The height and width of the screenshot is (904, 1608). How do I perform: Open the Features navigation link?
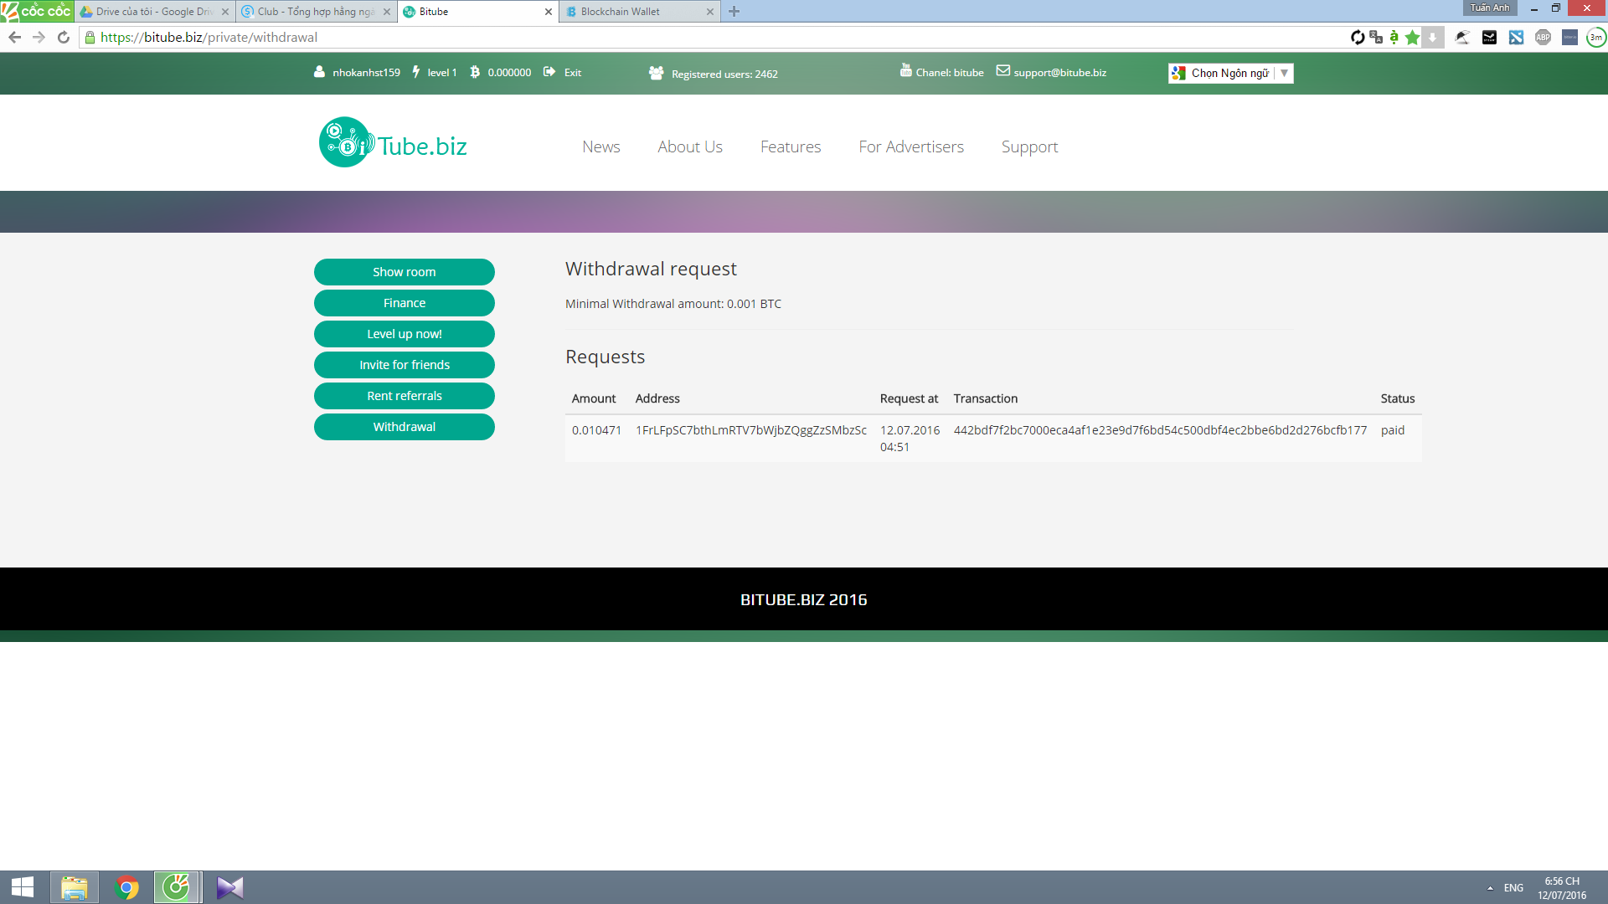[790, 146]
